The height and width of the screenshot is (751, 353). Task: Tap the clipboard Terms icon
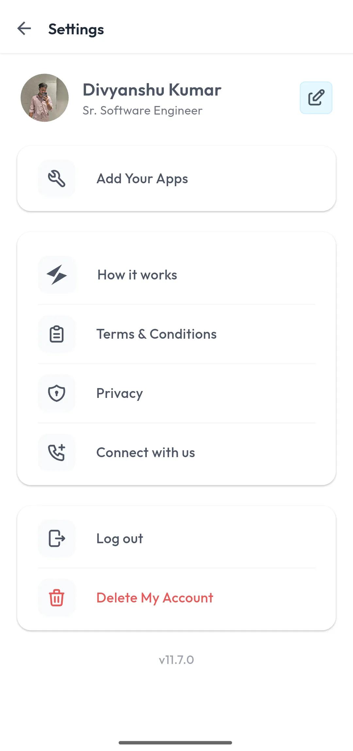point(57,334)
